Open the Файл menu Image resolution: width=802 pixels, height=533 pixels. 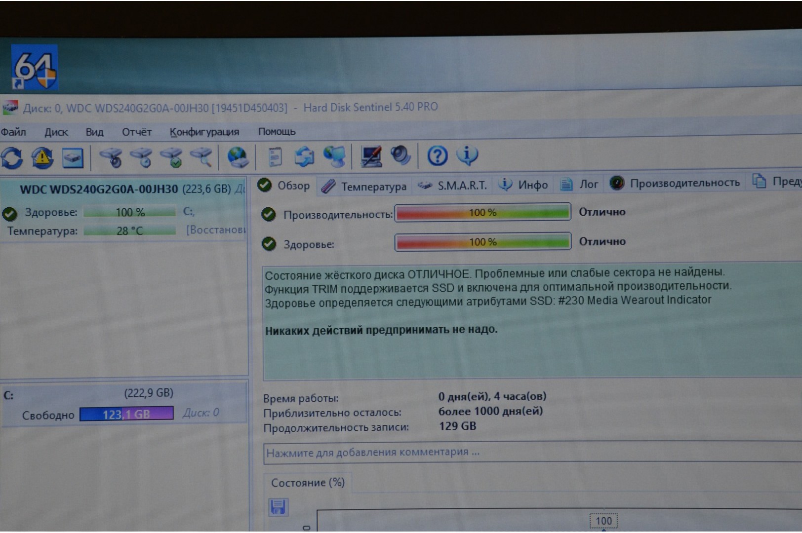13,132
